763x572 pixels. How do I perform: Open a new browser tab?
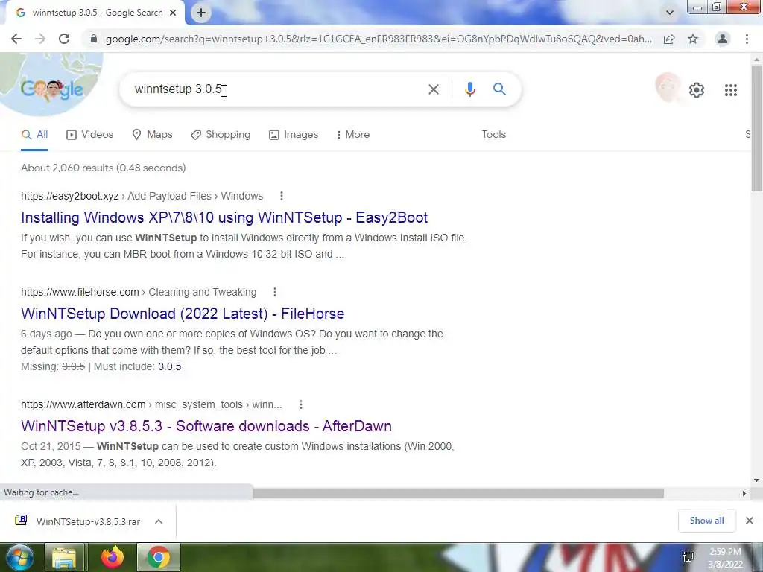pyautogui.click(x=201, y=13)
